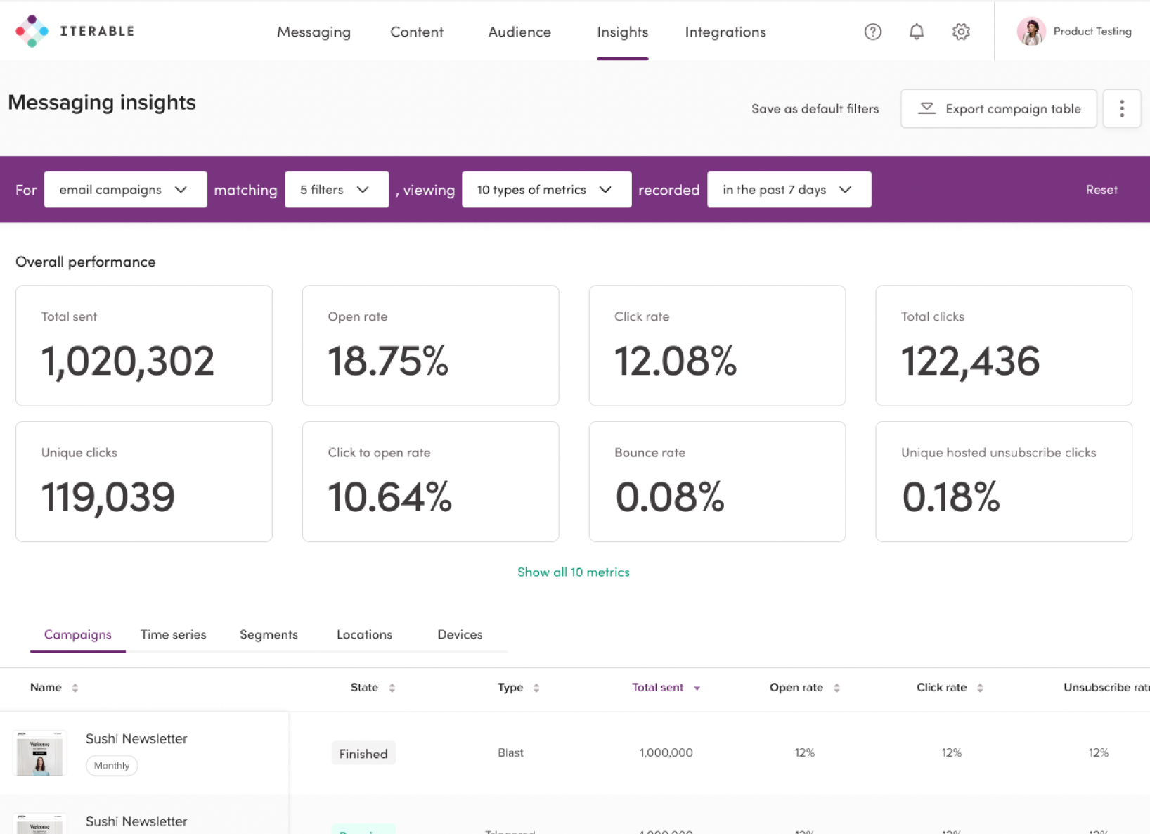Click the Overall performance section heading
This screenshot has height=834, width=1150.
click(x=86, y=262)
